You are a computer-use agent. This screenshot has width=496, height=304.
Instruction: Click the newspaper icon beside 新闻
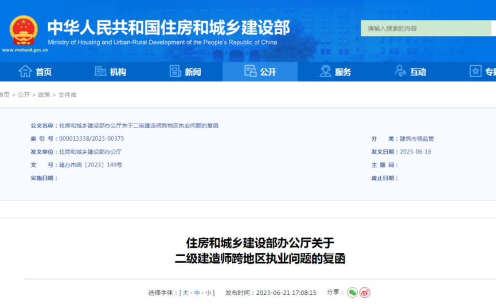coord(175,71)
